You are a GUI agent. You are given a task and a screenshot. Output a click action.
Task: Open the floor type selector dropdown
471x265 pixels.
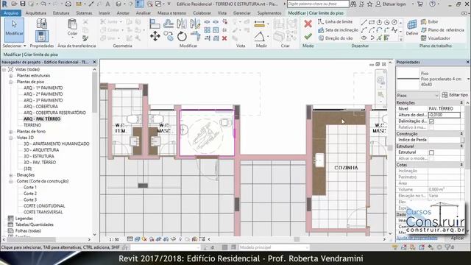[x=468, y=79]
